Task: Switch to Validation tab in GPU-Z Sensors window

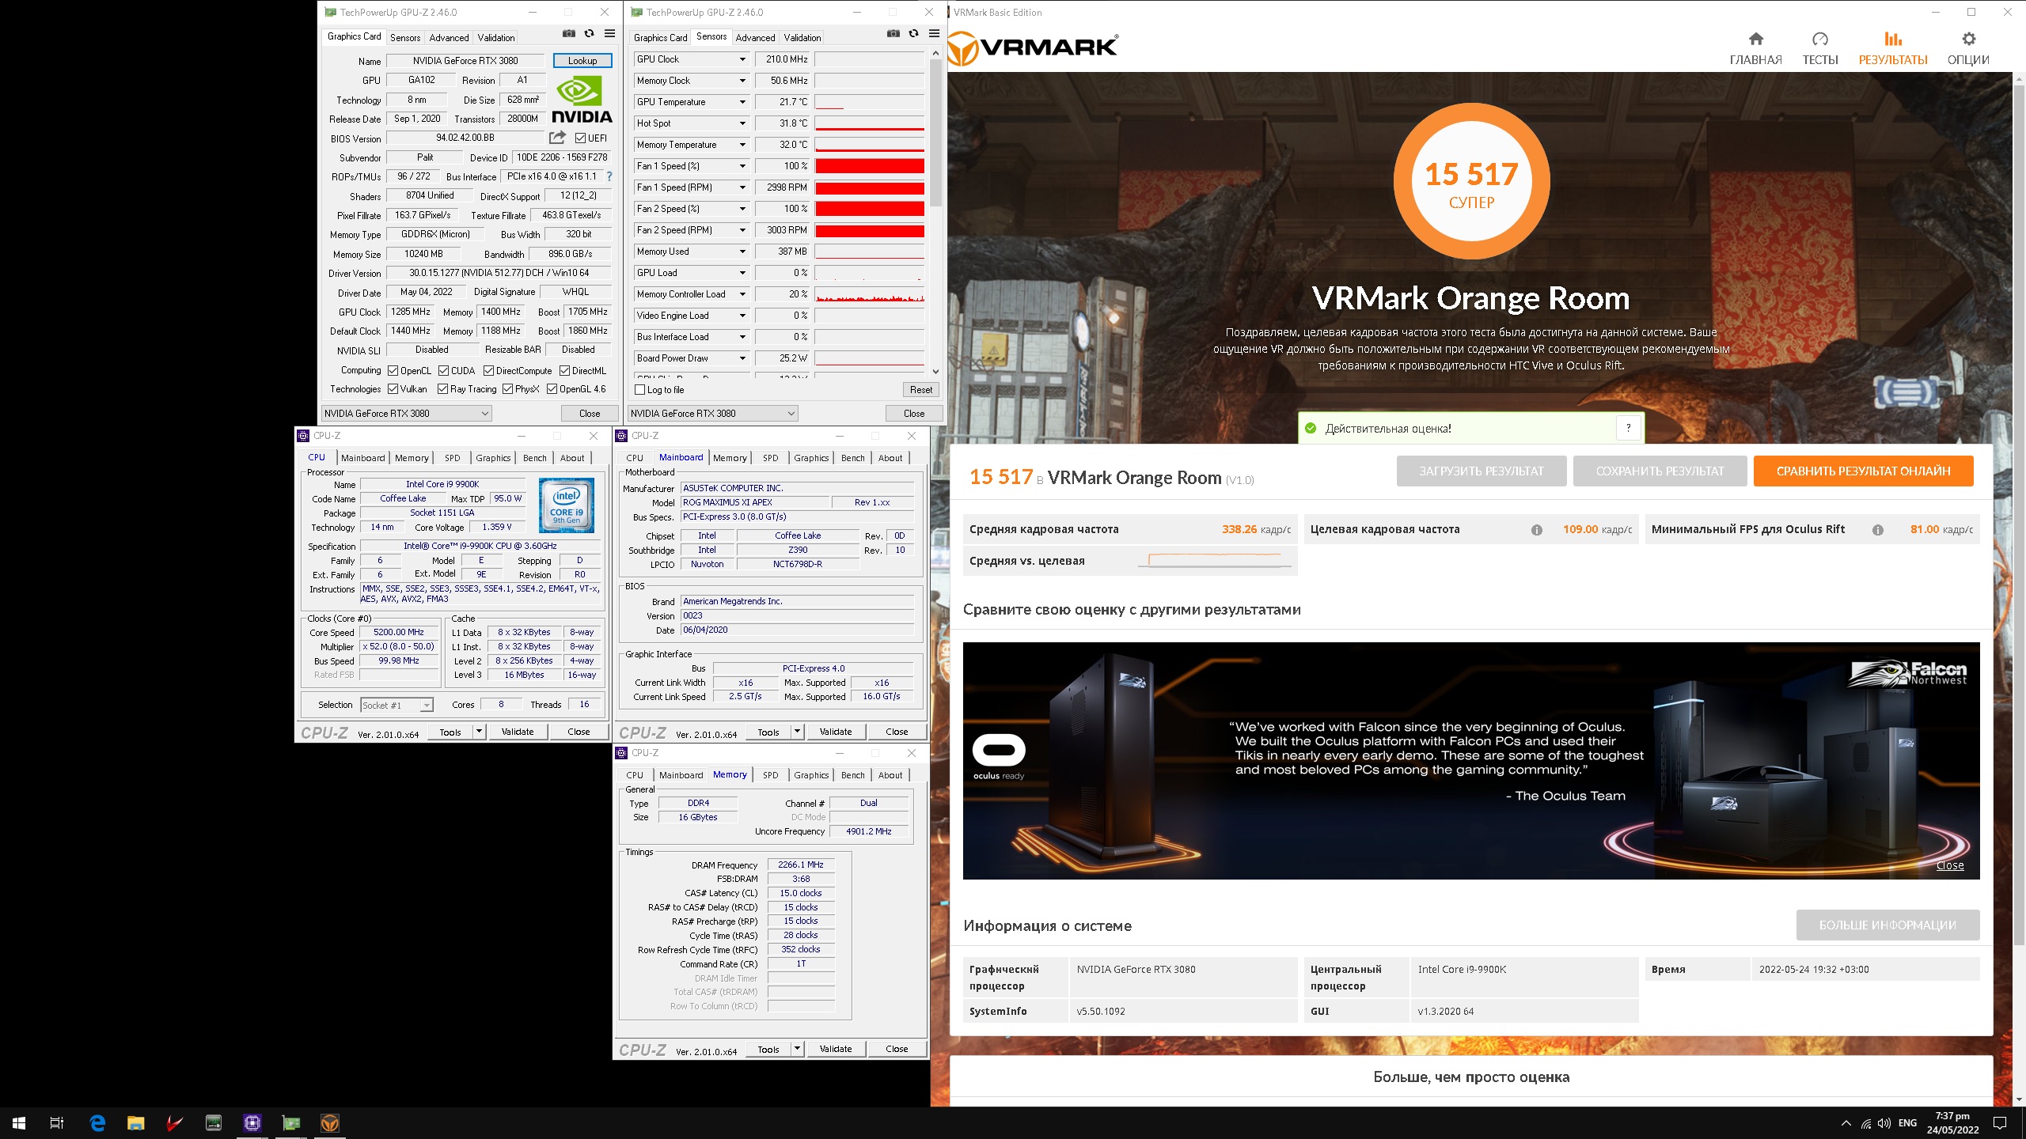Action: point(802,37)
